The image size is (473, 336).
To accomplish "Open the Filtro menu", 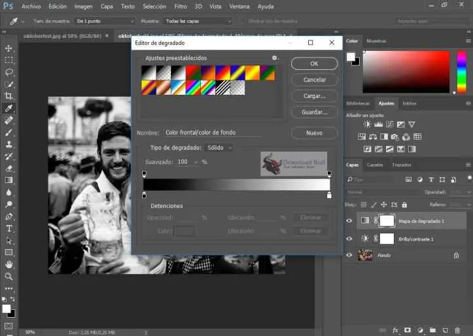I will coord(181,7).
